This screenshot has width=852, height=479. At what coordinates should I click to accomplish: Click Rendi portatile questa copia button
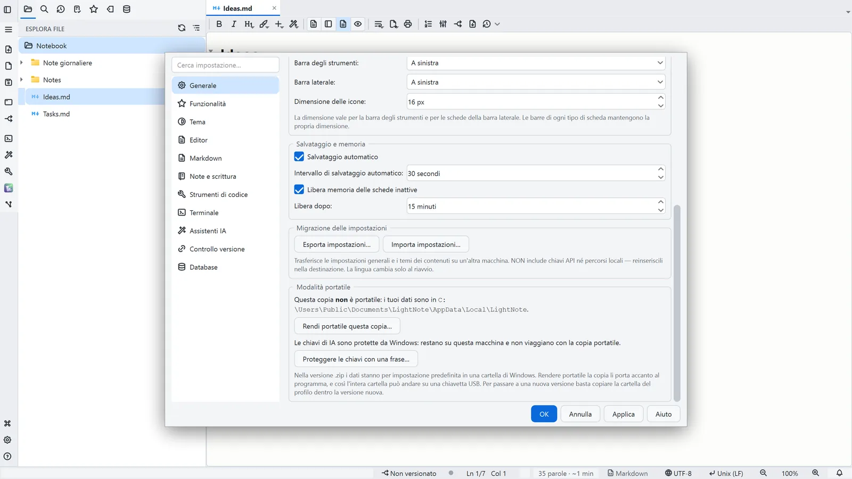pos(347,326)
